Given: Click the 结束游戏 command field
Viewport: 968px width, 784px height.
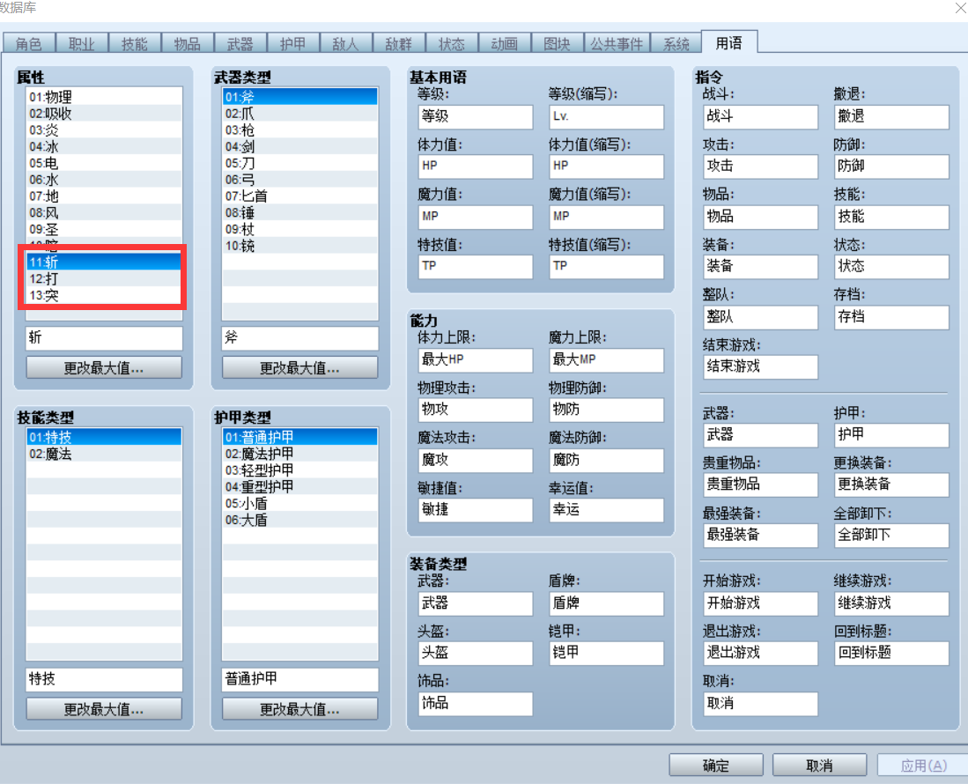Looking at the screenshot, I should point(761,366).
